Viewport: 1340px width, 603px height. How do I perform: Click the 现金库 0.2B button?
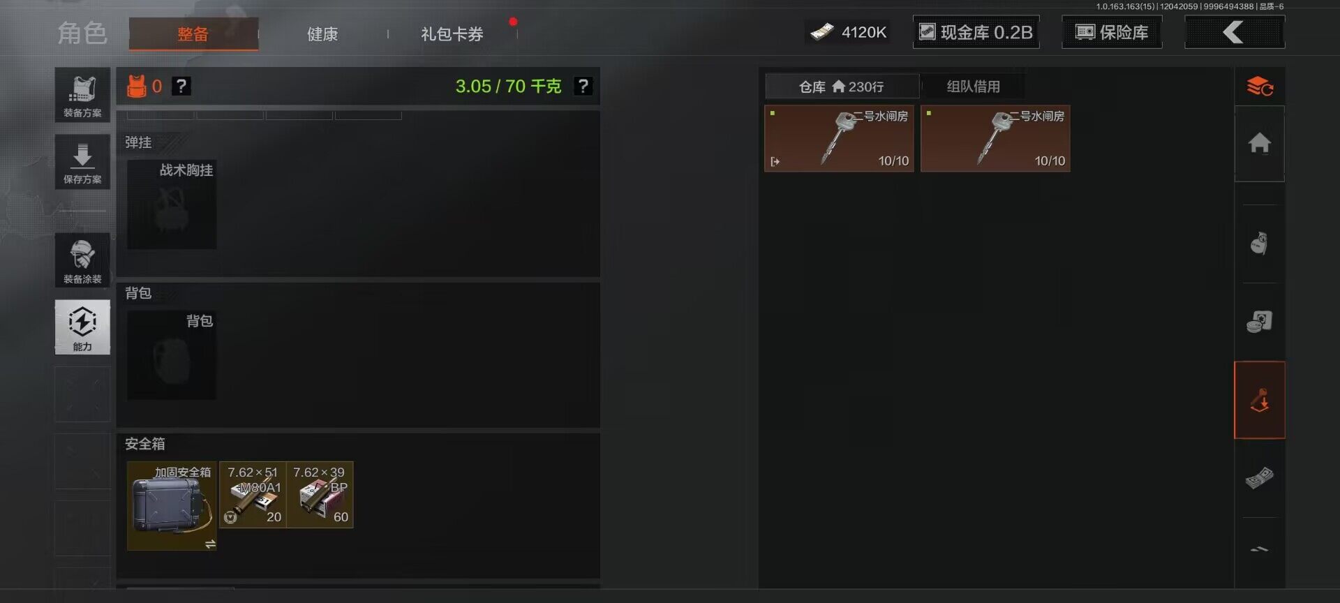coord(976,32)
